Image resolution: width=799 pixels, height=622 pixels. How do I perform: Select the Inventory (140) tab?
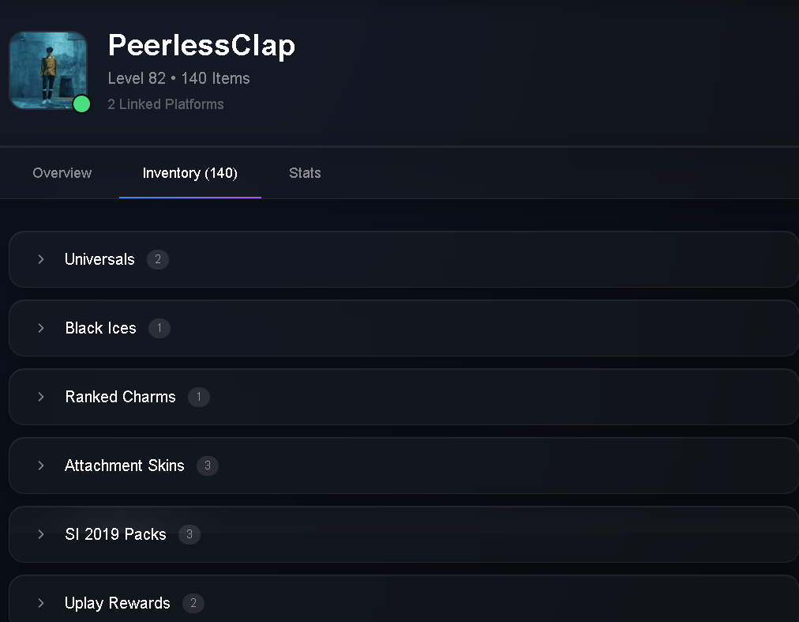click(190, 173)
